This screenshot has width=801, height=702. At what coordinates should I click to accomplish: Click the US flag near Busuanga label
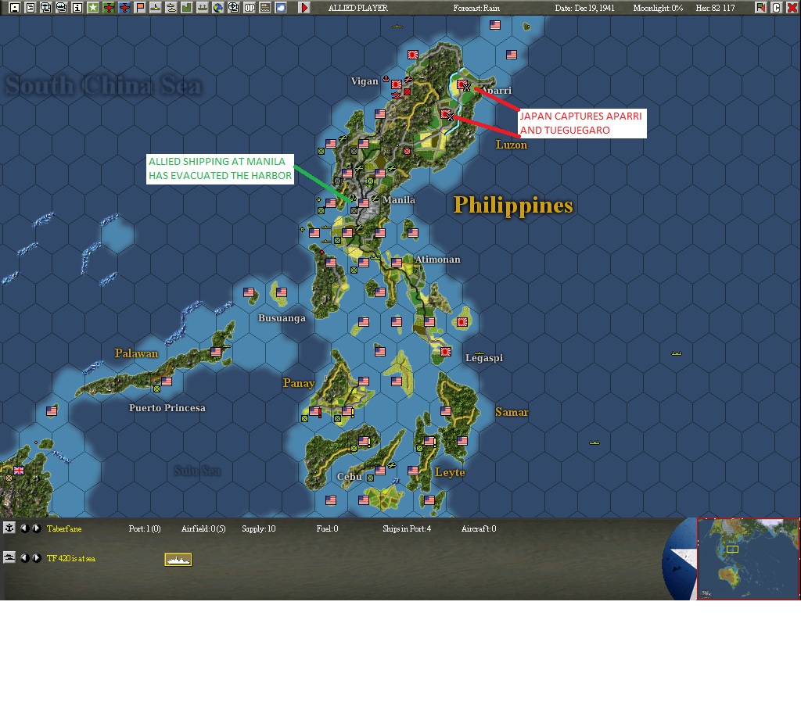click(282, 292)
